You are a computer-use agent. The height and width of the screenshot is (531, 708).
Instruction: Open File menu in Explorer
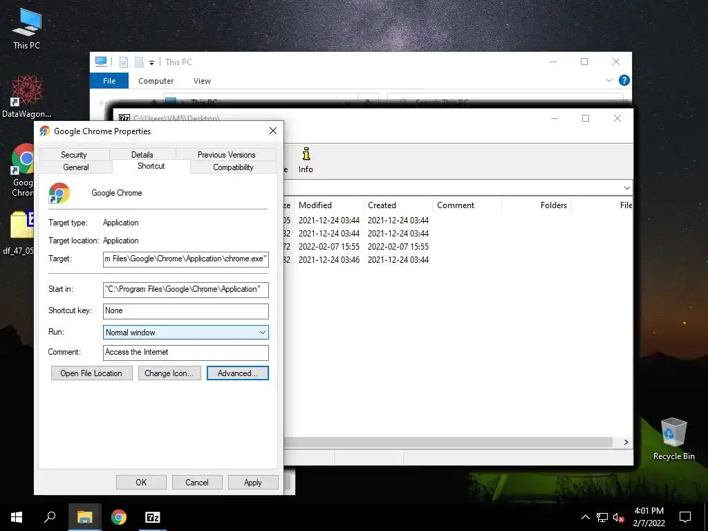109,81
